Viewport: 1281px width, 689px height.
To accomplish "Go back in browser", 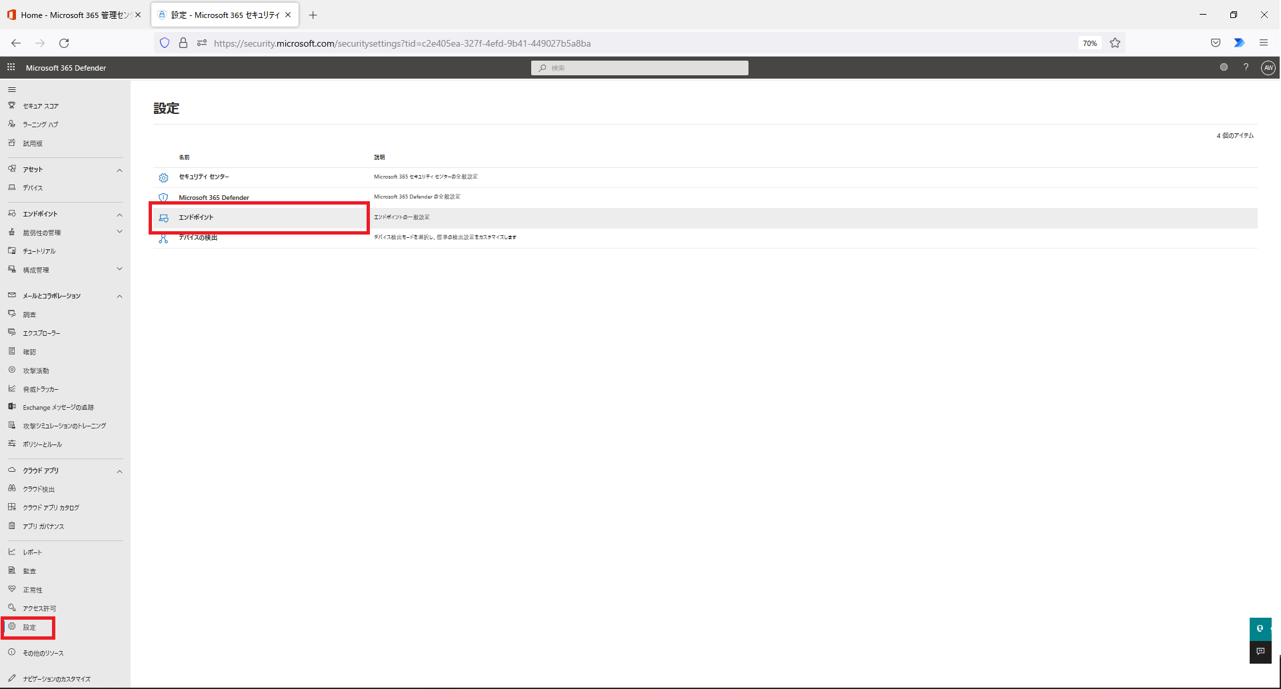I will pyautogui.click(x=16, y=43).
